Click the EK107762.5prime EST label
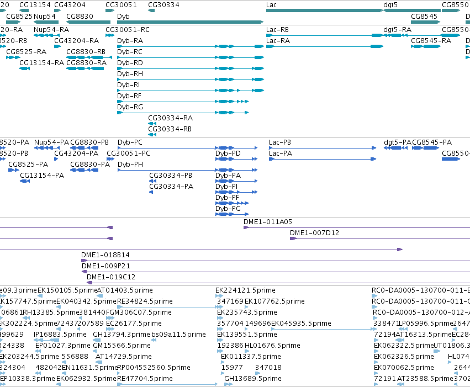470x387 pixels. (274, 301)
